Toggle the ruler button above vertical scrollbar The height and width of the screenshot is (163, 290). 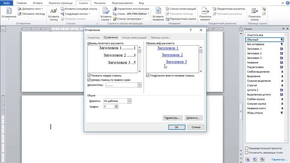(x=241, y=29)
